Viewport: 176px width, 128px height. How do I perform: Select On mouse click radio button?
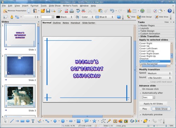pos(140,89)
